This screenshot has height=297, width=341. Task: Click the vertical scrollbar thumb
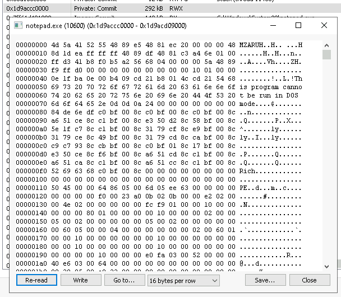pyautogui.click(x=326, y=54)
